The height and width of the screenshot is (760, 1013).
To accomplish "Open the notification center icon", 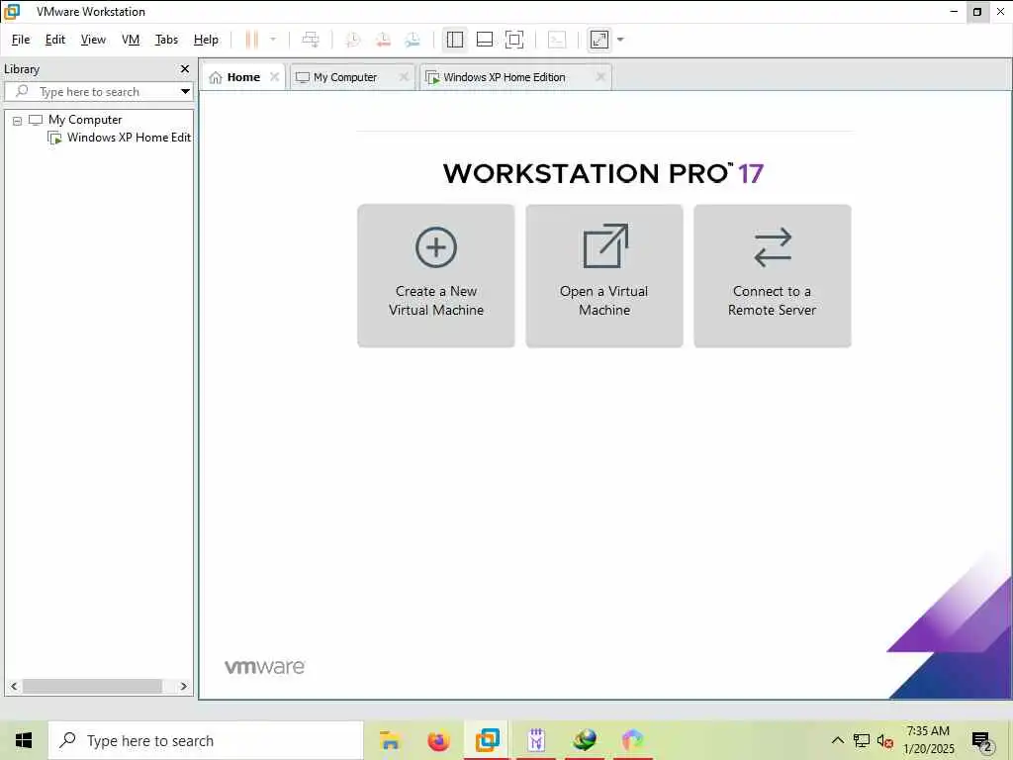I will click(x=982, y=742).
